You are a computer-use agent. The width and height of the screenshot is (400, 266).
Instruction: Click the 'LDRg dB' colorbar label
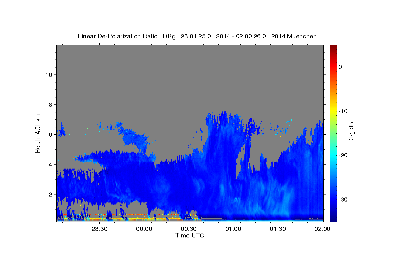coord(351,134)
